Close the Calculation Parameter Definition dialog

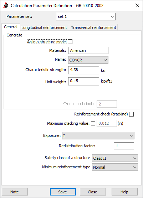pos(137,5)
